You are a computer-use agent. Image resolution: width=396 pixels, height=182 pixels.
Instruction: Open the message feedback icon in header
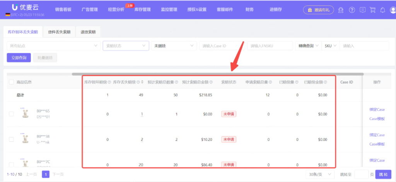pos(362,10)
